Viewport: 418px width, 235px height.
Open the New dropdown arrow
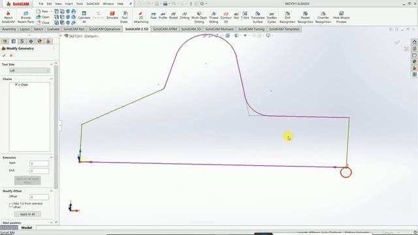pyautogui.click(x=52, y=11)
